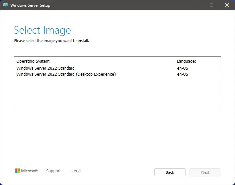Choose Windows Server 2022 Standard (Desktop Experience)
Screen dimensions: 235x185
pyautogui.click(x=66, y=74)
